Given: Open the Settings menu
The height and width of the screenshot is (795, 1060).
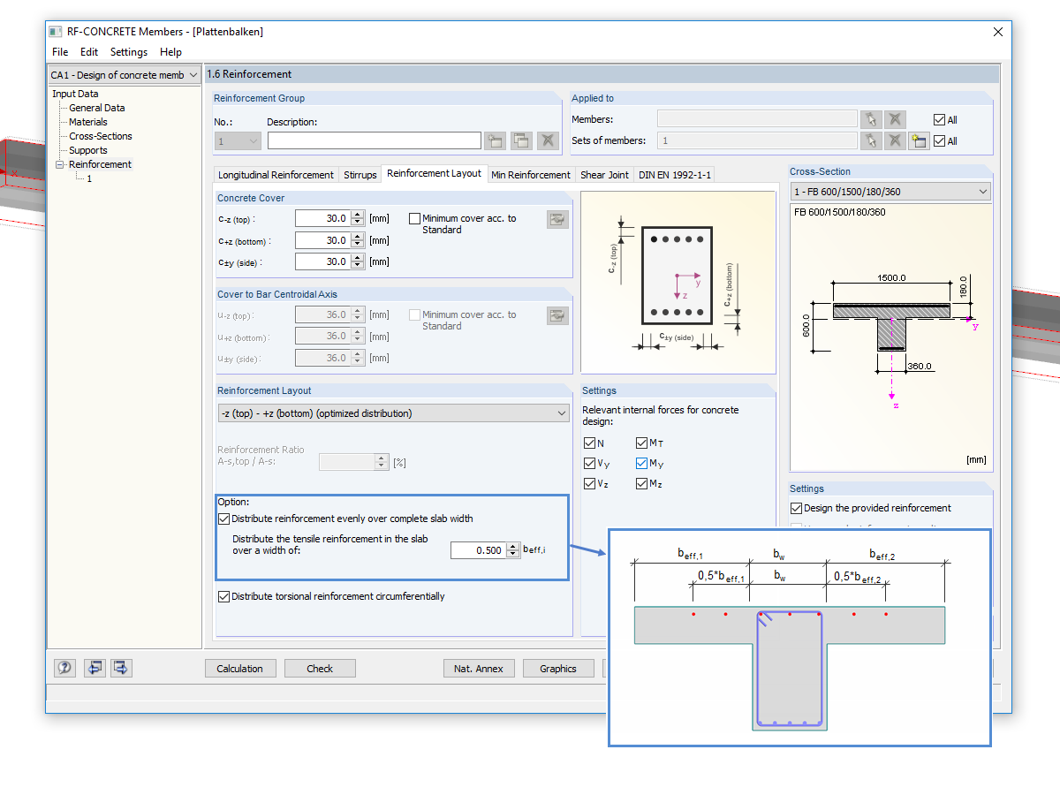Looking at the screenshot, I should pyautogui.click(x=129, y=52).
